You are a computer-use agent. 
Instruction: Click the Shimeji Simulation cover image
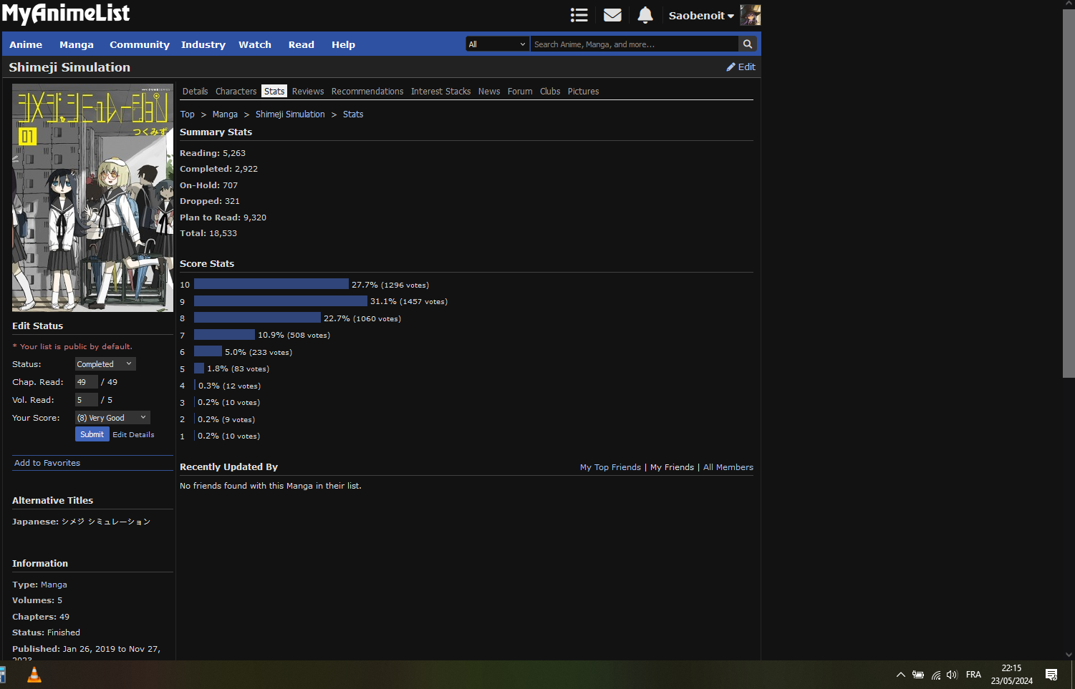(x=92, y=197)
